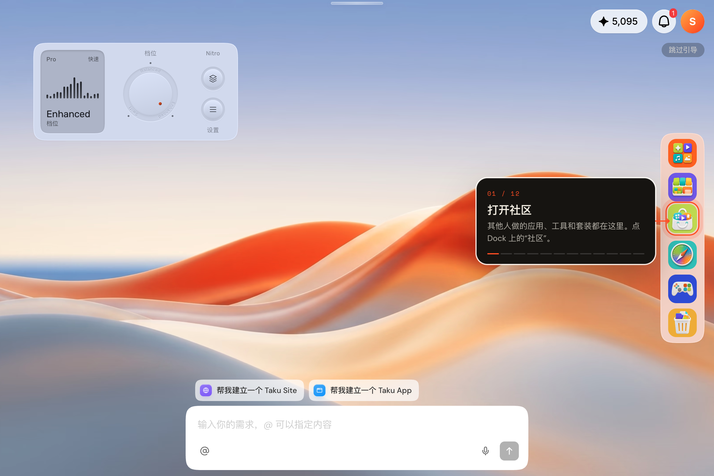714x476 pixels.
Task: Click the @ mention icon
Action: (x=205, y=451)
